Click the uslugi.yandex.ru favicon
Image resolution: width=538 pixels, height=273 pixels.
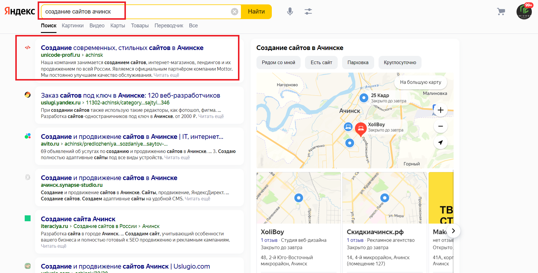click(x=28, y=95)
